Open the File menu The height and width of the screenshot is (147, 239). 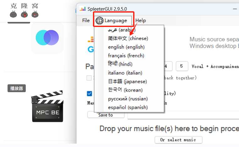click(86, 20)
